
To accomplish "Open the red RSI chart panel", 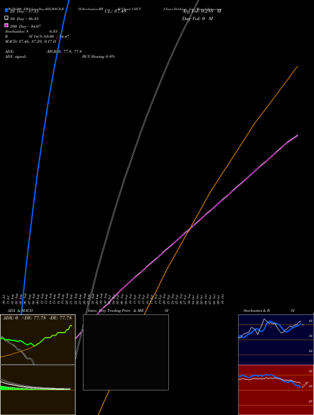I will [276, 390].
